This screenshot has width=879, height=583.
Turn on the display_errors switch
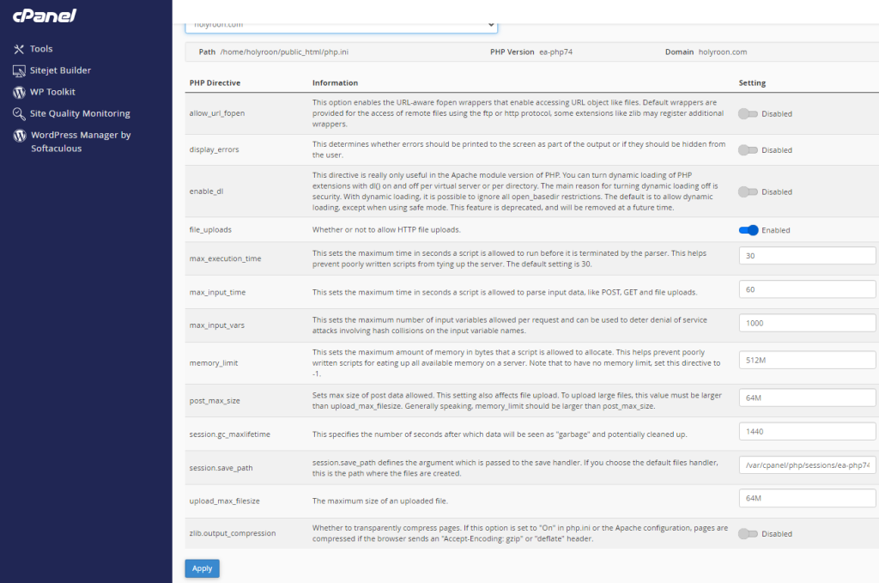[749, 150]
